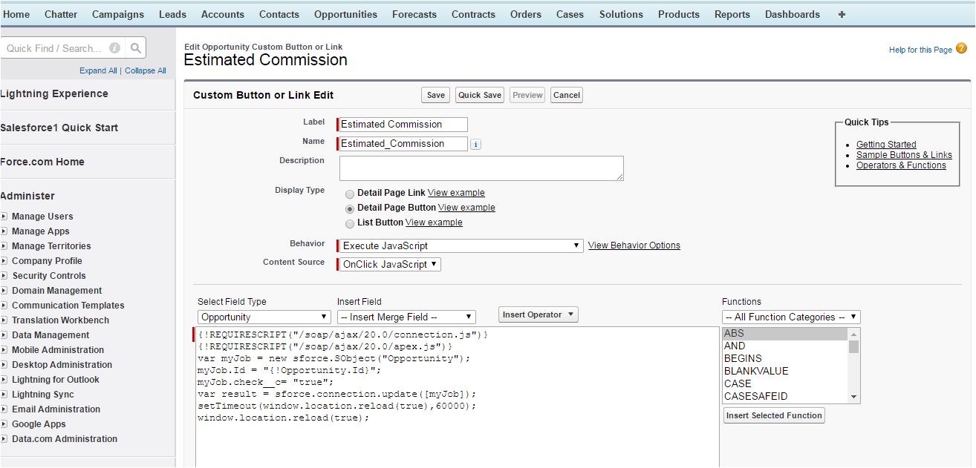Click the Quick Save button
976x468 pixels.
(x=479, y=95)
